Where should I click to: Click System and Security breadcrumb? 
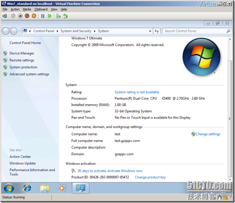76,31
